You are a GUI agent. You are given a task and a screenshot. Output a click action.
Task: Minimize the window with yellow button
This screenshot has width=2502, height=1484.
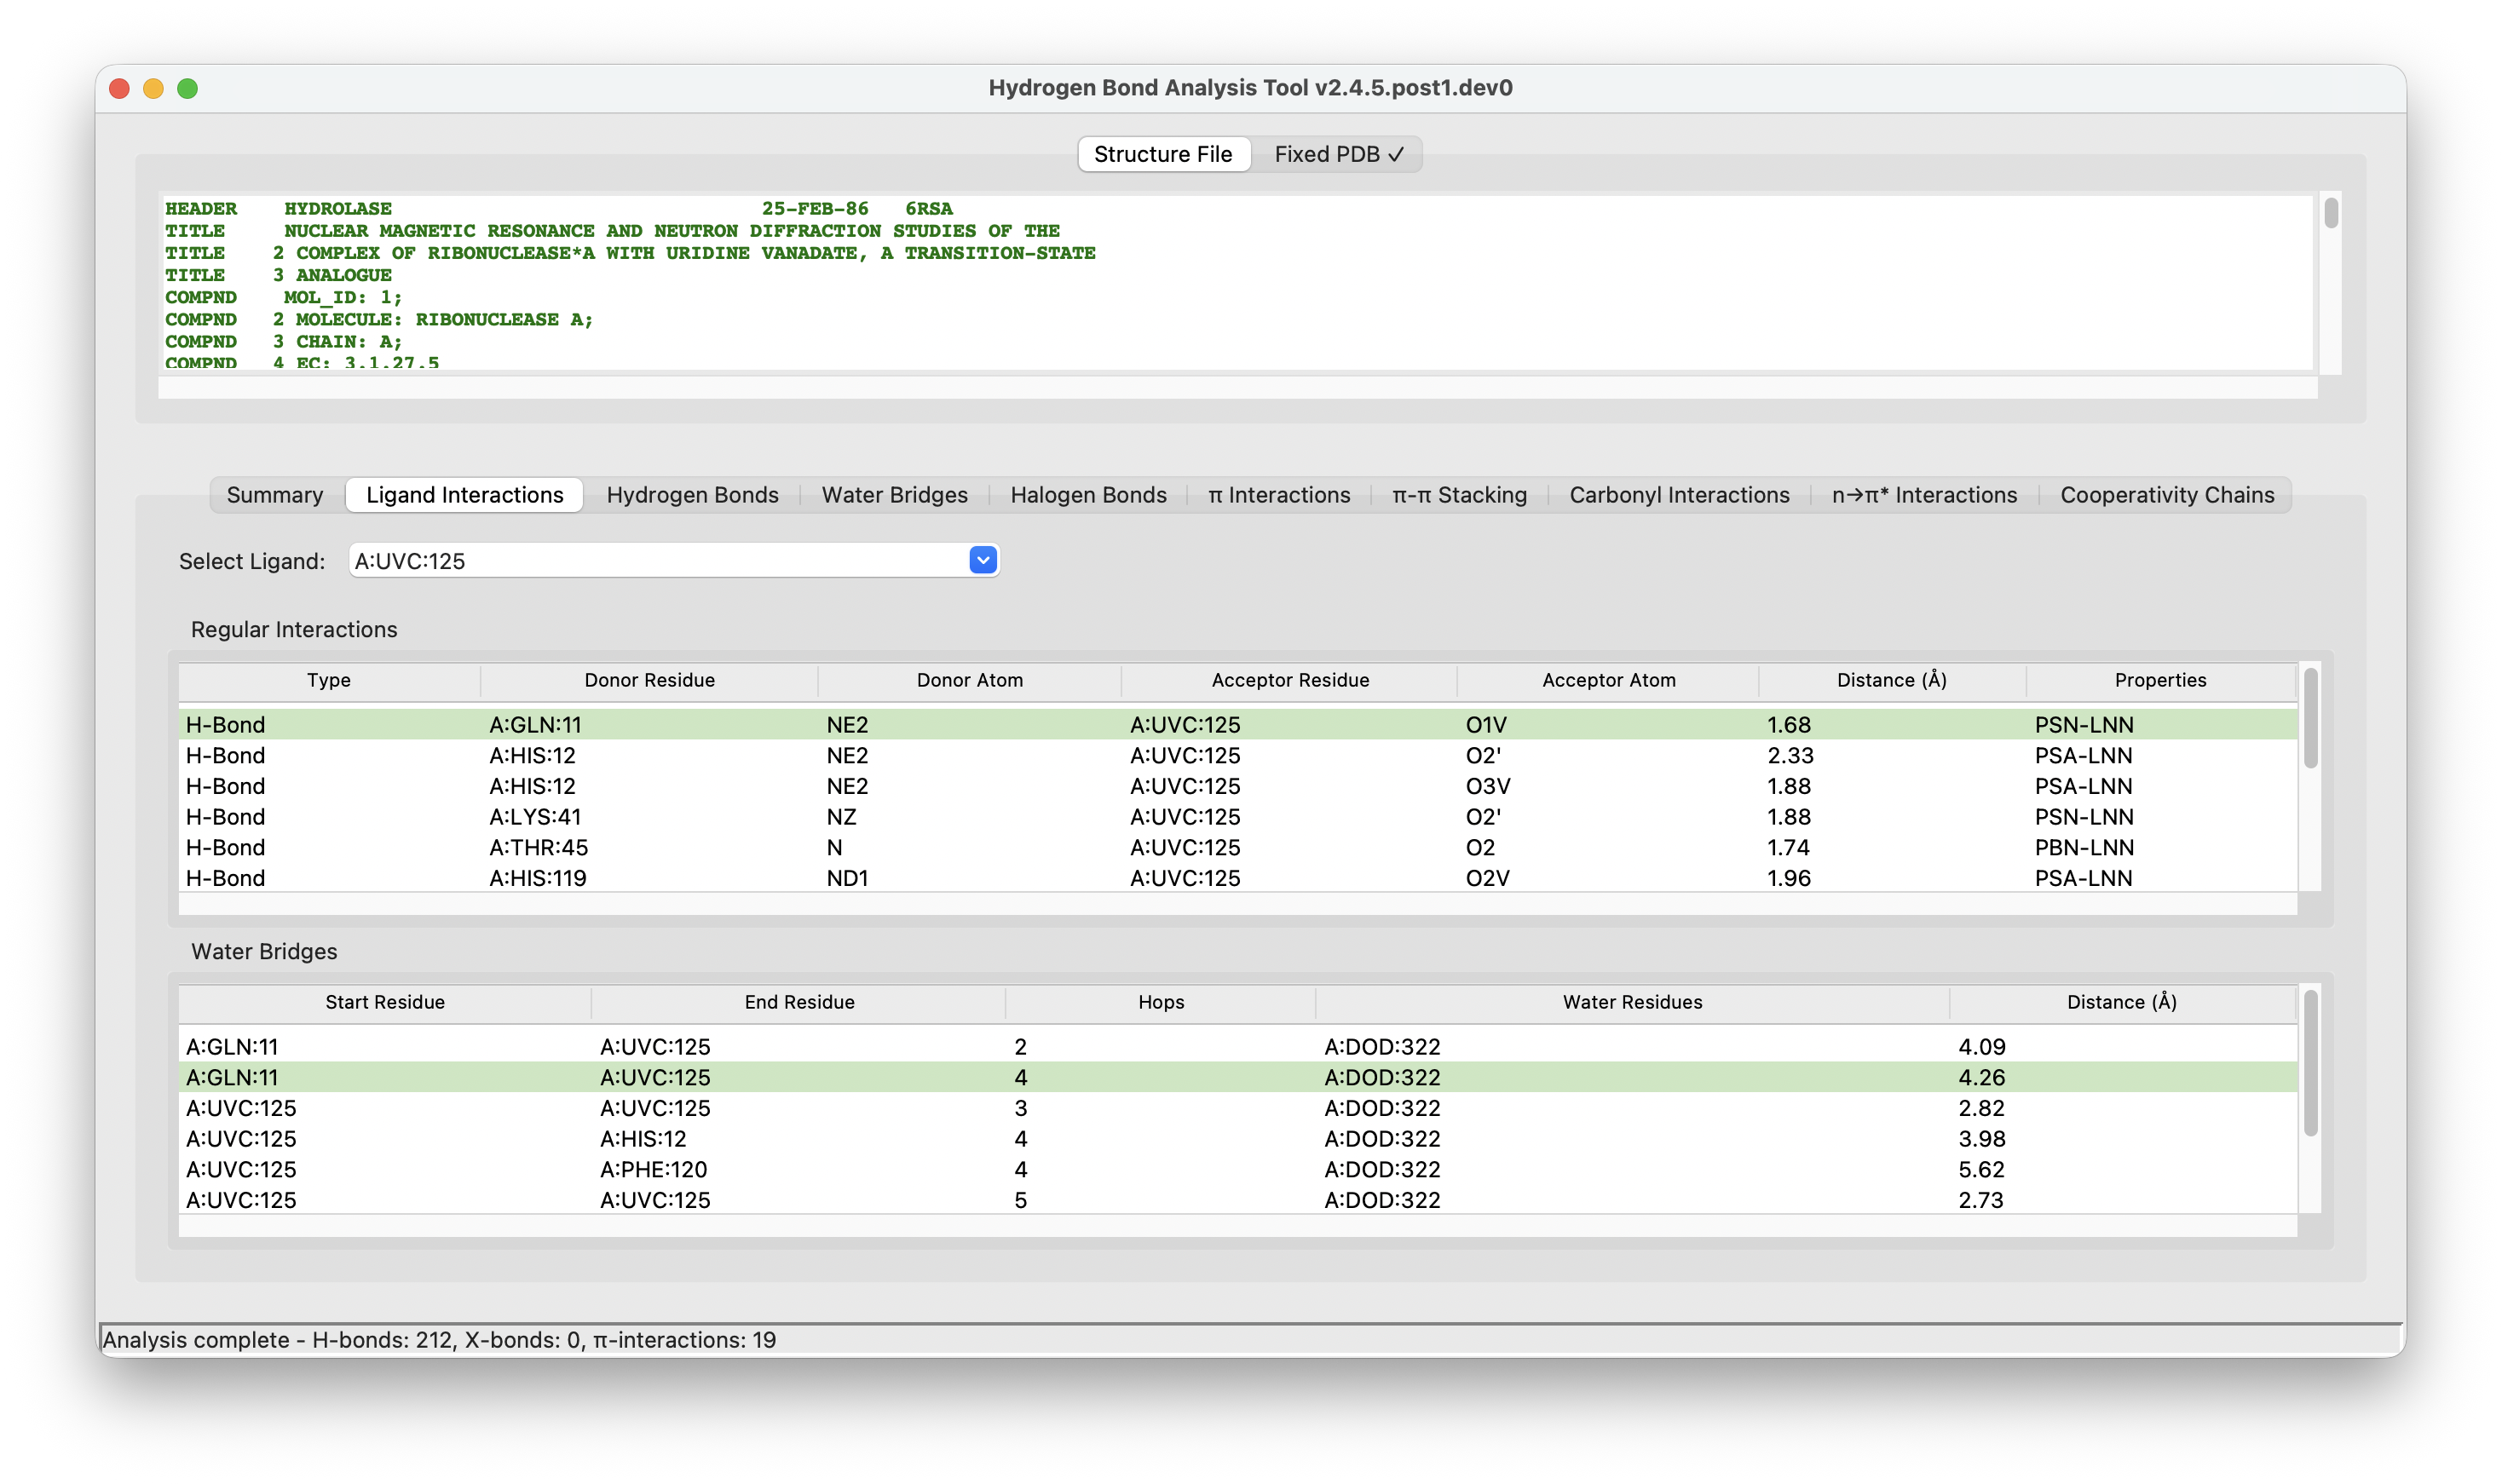point(153,88)
